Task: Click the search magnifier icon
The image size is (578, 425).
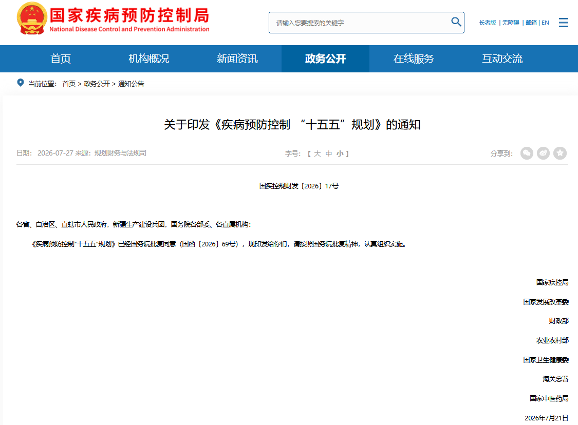Action: [456, 22]
